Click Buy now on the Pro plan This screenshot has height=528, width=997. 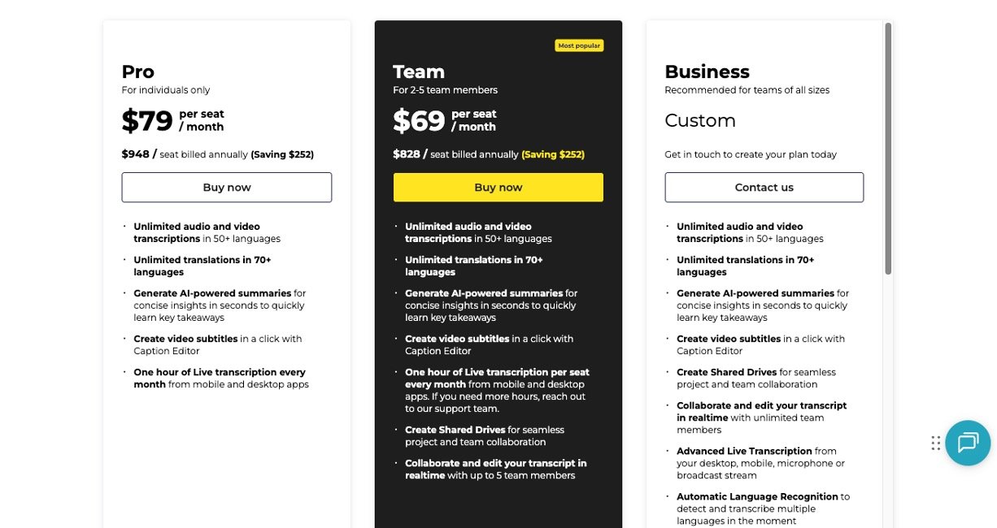[227, 188]
